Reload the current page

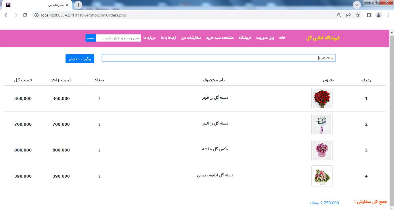[x=25, y=15]
